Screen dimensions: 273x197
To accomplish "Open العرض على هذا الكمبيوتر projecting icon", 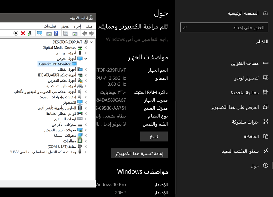I will click(266, 107).
